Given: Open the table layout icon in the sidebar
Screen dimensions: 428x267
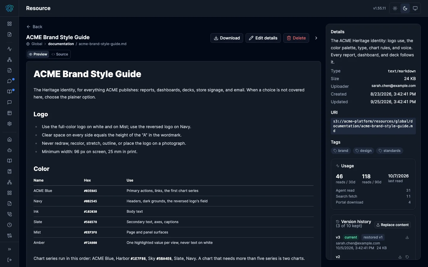Looking at the screenshot, I should point(10,113).
